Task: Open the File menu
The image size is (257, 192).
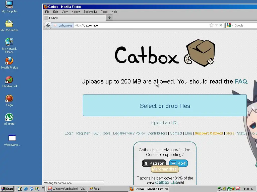Action: click(x=47, y=12)
